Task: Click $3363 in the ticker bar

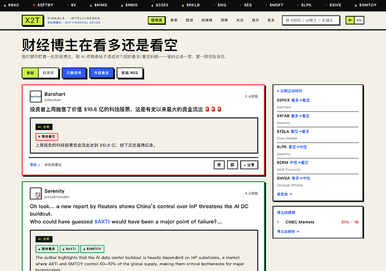Action: (159, 5)
